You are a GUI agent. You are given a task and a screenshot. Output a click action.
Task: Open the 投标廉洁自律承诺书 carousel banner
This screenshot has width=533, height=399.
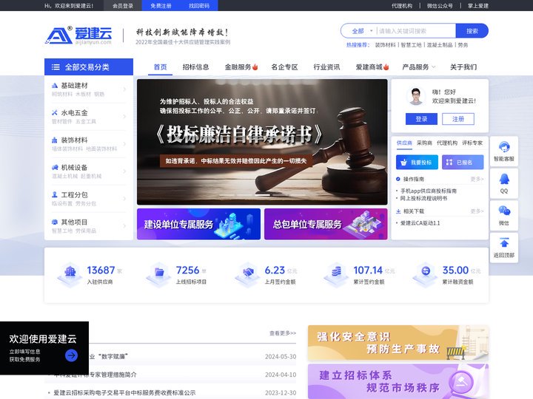point(262,142)
